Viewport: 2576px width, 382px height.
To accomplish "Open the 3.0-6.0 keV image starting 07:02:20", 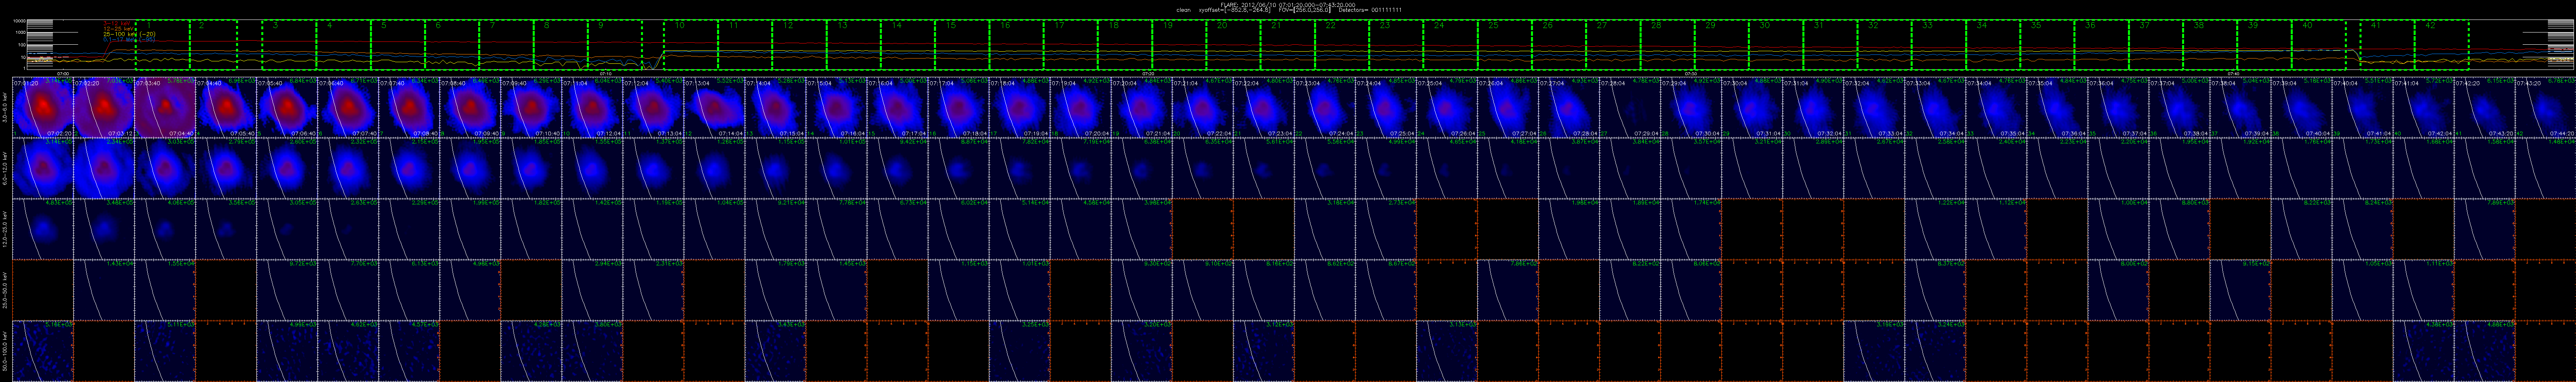I will point(104,107).
